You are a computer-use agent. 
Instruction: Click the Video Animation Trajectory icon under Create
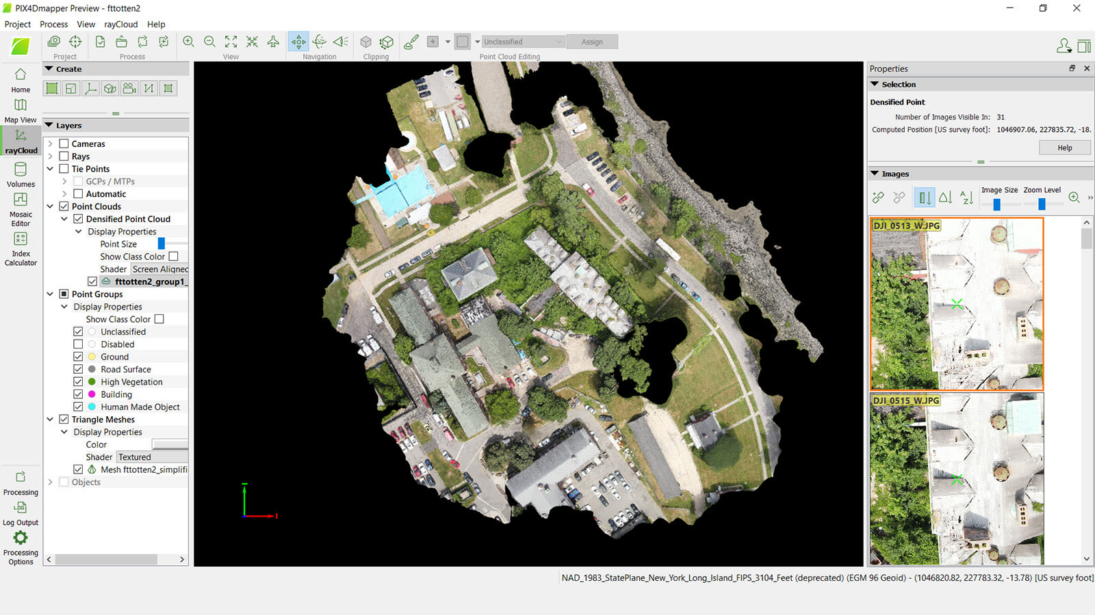coord(129,88)
